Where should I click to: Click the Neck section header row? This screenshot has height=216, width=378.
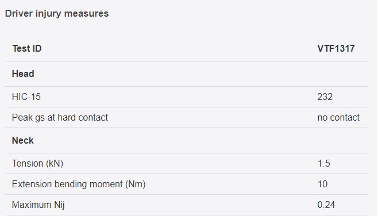pos(186,140)
